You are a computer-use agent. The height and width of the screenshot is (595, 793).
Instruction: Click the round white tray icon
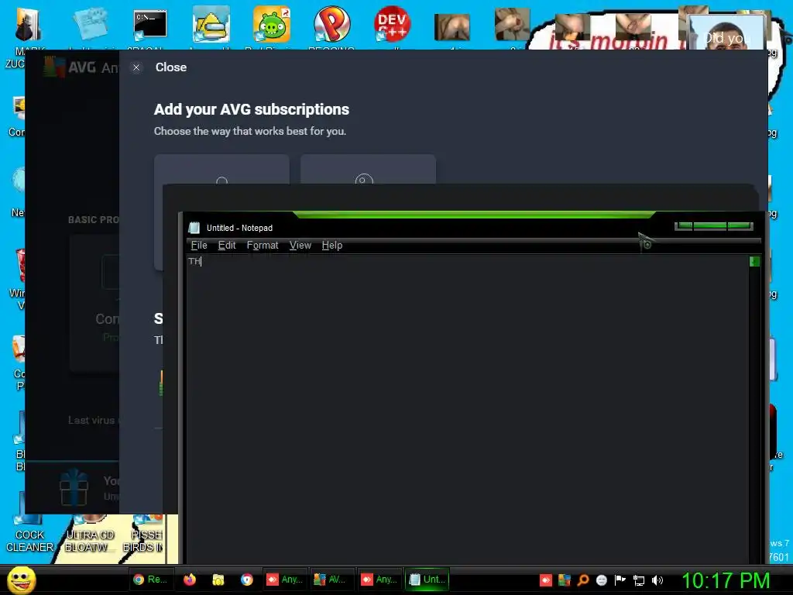pyautogui.click(x=602, y=580)
